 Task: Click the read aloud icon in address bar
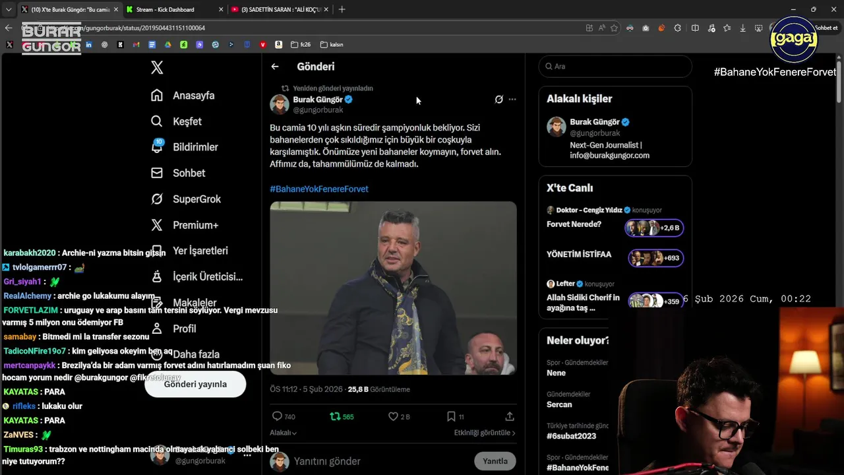pos(602,28)
